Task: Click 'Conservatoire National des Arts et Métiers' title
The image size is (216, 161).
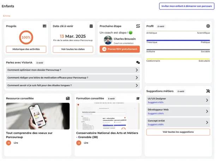Action: tap(107, 133)
